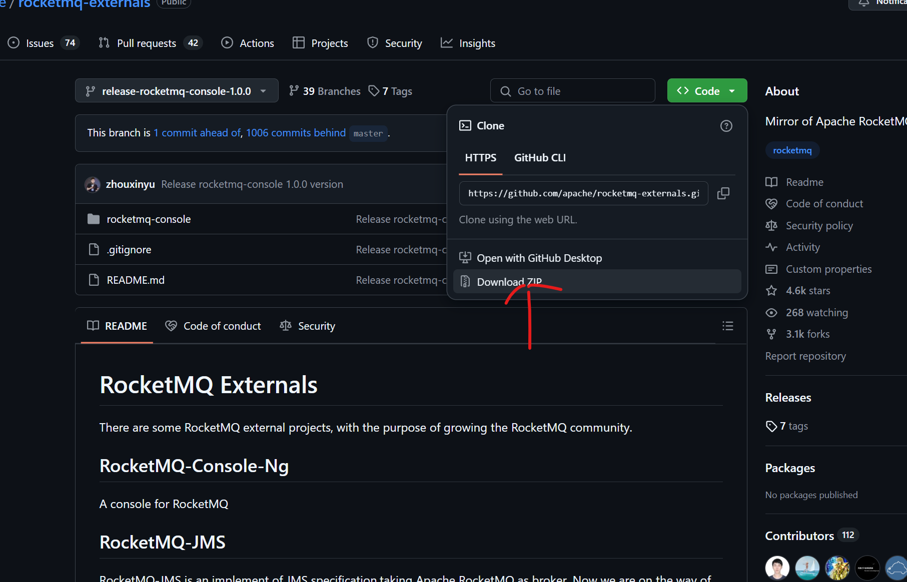The height and width of the screenshot is (582, 907).
Task: Open the Projects tab
Action: point(320,43)
